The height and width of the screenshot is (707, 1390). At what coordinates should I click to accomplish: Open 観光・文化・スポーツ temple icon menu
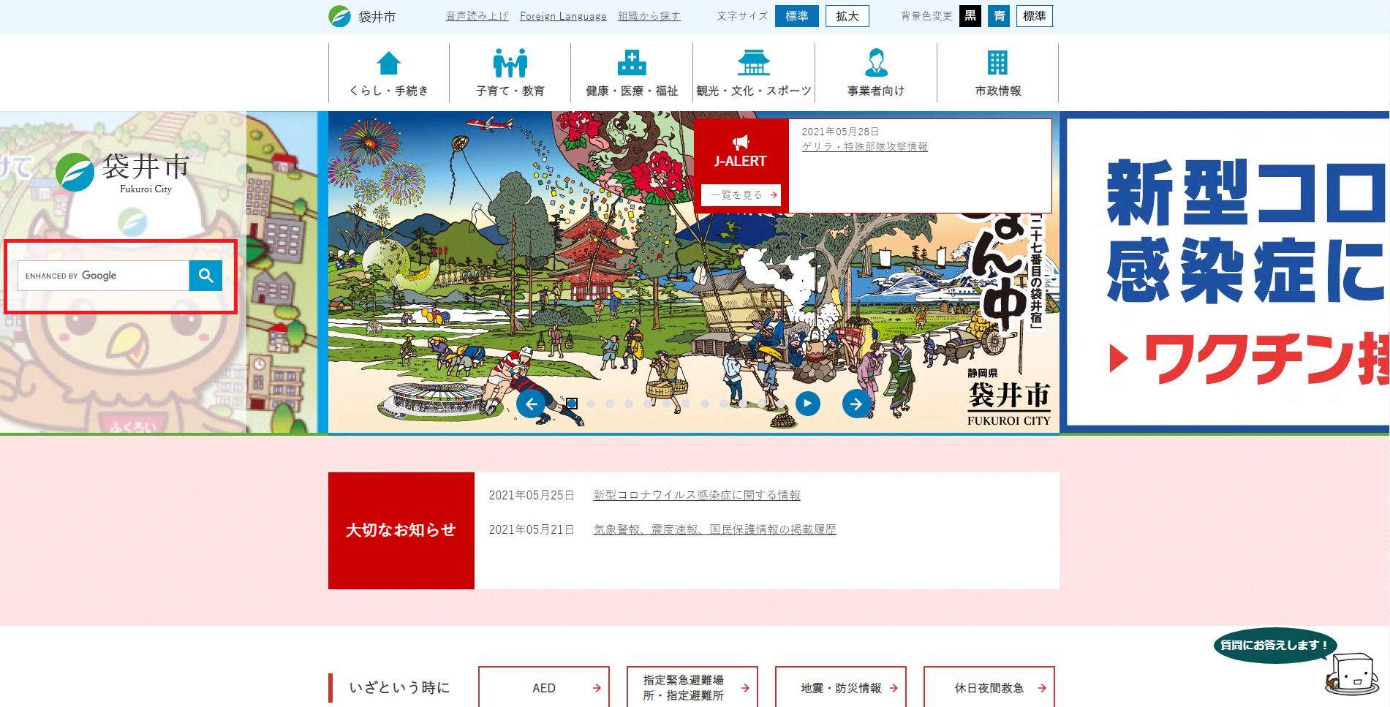click(754, 73)
